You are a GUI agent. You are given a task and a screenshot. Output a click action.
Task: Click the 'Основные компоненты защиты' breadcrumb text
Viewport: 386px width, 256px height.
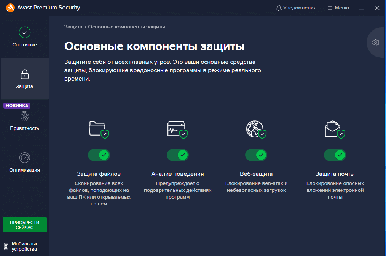pos(126,27)
